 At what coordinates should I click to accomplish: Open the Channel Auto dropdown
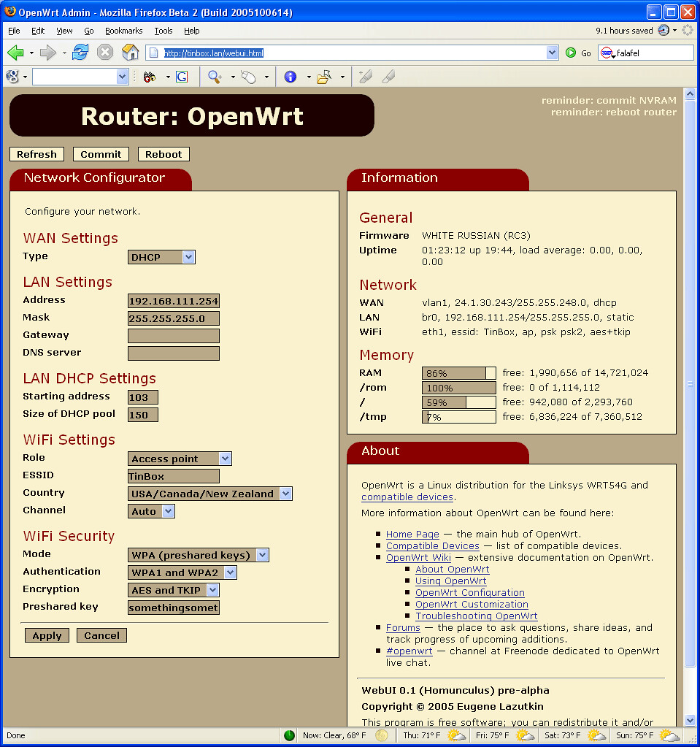tap(151, 511)
